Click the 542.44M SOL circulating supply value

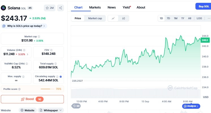click(48, 80)
